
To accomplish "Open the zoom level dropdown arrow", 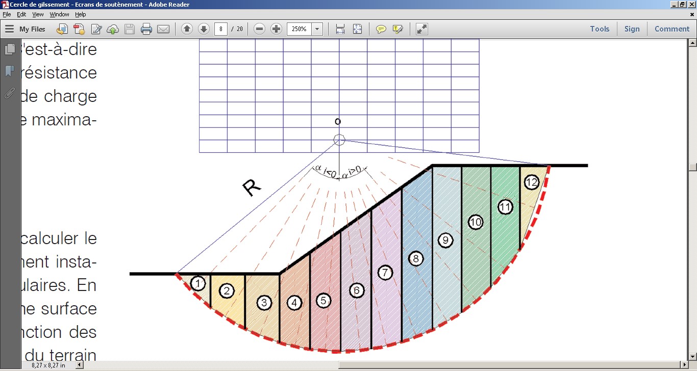I will pyautogui.click(x=317, y=29).
